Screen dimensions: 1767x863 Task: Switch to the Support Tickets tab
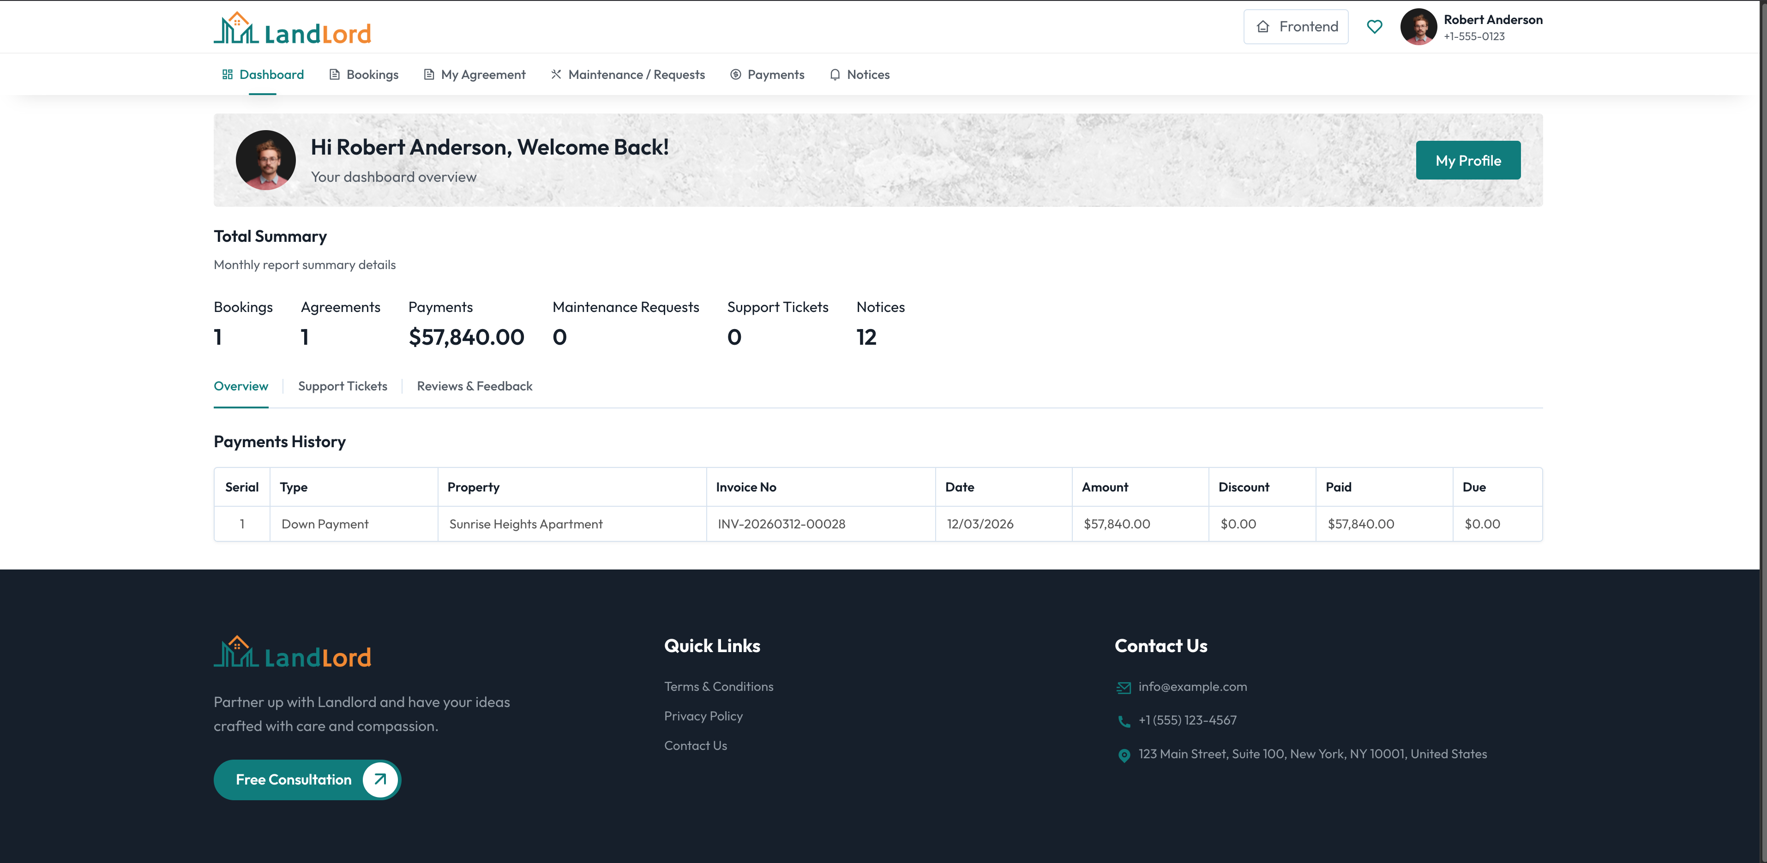coord(343,386)
